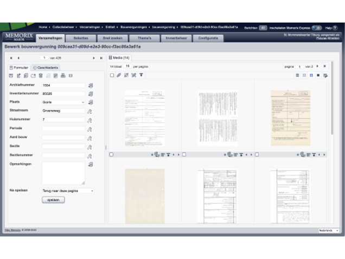Click the lookup icon beside the Straatnaam field
The image size is (345, 259).
pos(90,111)
